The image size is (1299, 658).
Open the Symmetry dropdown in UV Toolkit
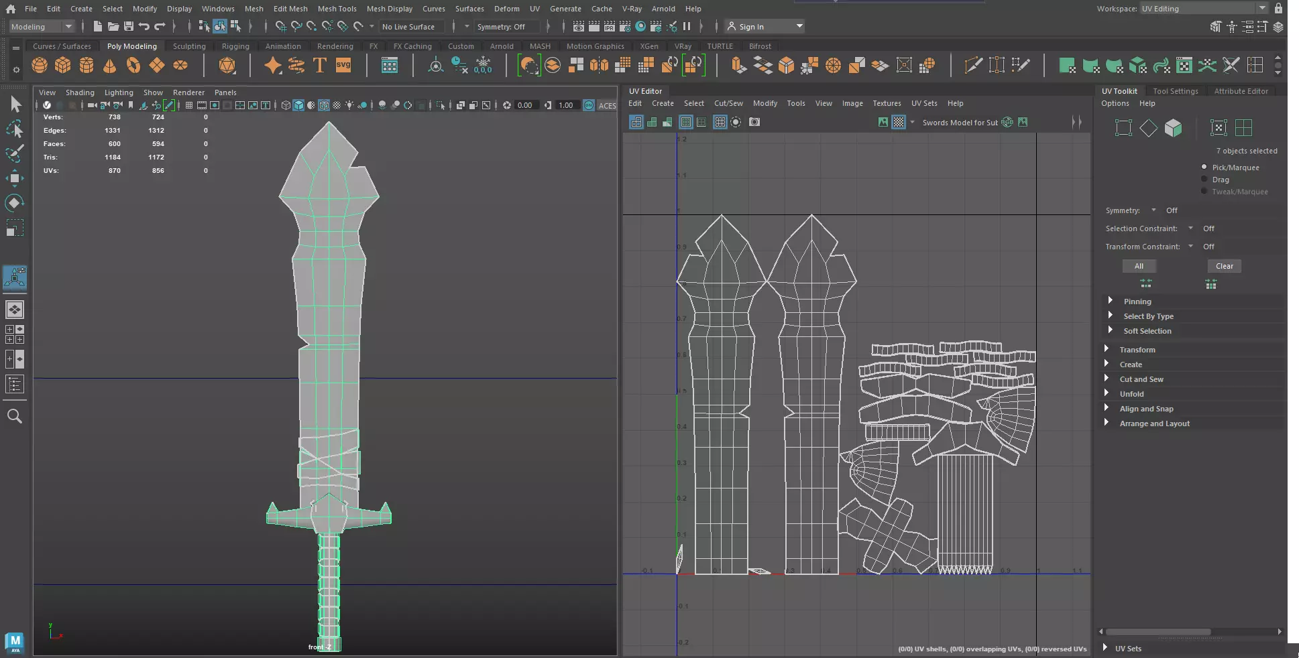pyautogui.click(x=1153, y=210)
